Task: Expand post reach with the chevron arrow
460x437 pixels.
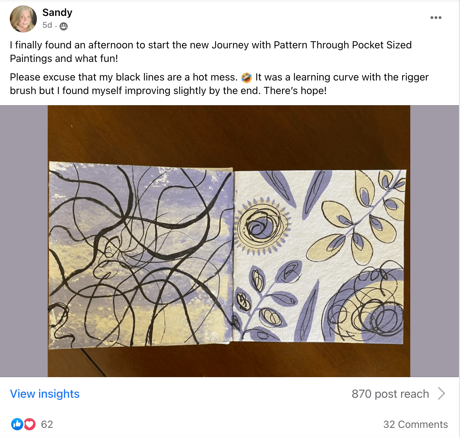Action: [441, 394]
